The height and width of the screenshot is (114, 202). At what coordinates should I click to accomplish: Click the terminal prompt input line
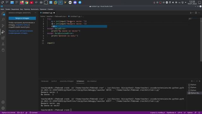coord(56,110)
